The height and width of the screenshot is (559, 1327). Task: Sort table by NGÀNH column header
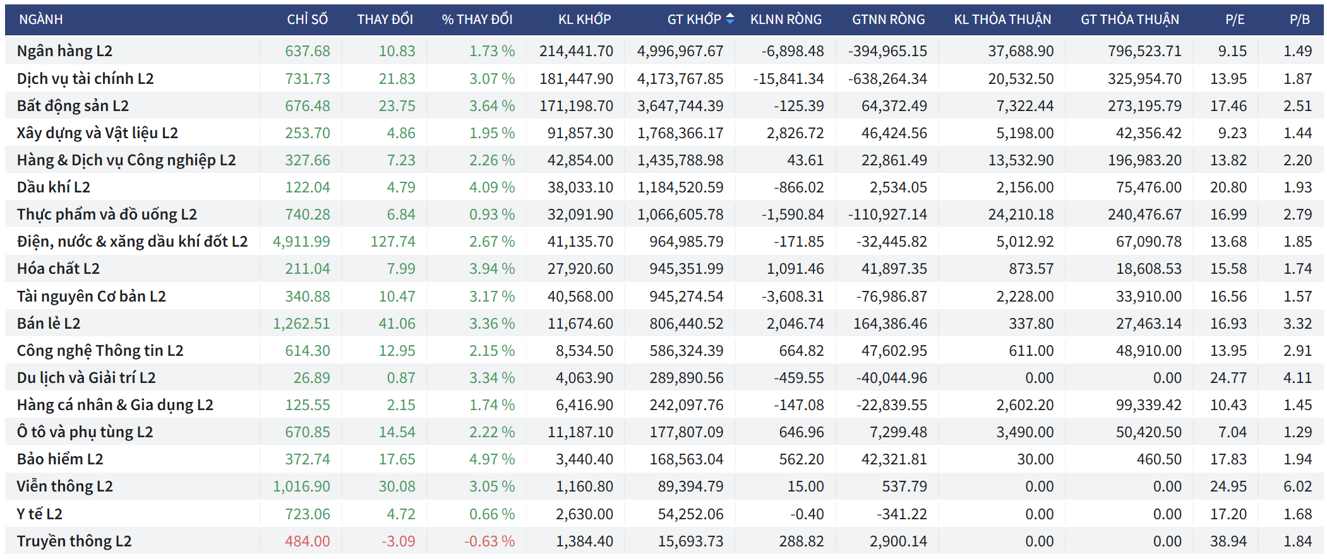41,20
